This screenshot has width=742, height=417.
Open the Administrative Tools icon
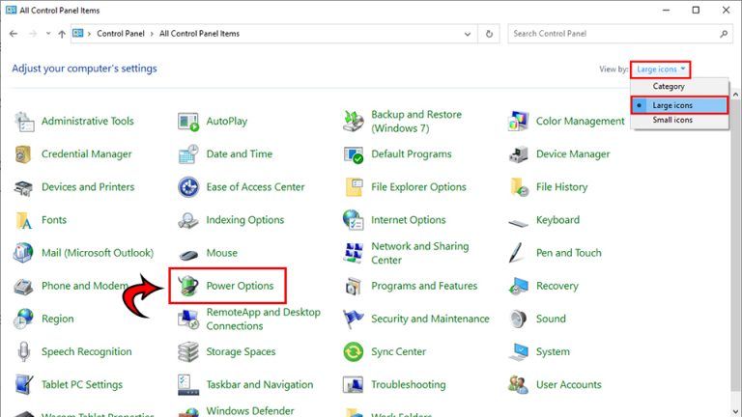23,121
